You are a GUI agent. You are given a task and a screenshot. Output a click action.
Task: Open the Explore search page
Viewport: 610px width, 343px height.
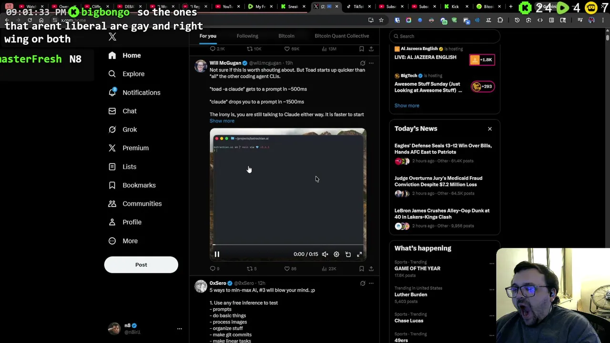[x=126, y=74]
